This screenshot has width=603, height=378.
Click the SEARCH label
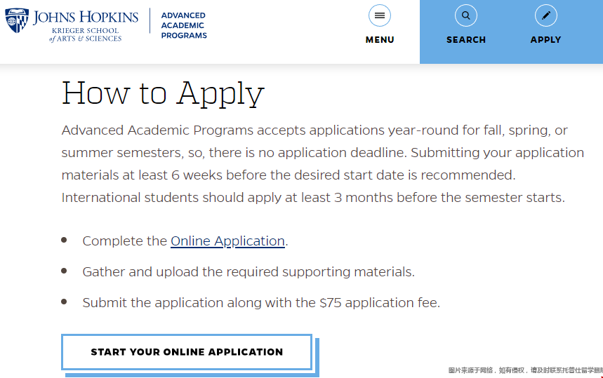tap(465, 39)
